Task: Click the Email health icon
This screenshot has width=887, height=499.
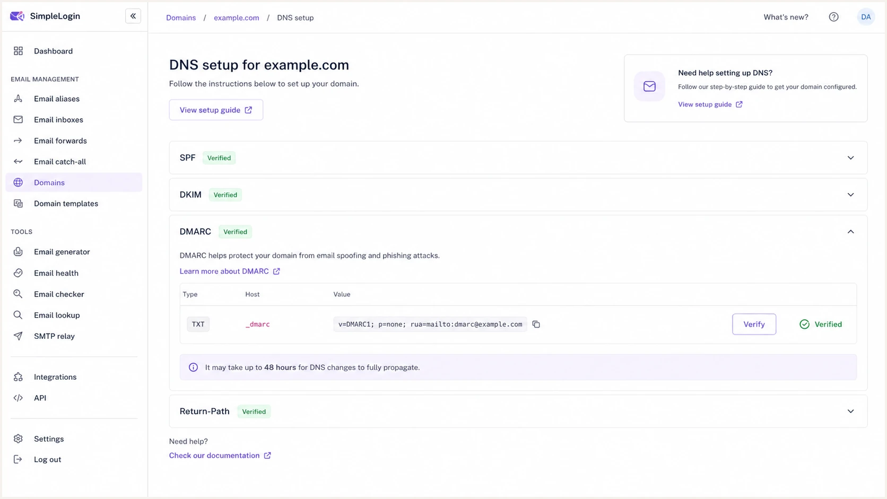Action: (x=18, y=273)
